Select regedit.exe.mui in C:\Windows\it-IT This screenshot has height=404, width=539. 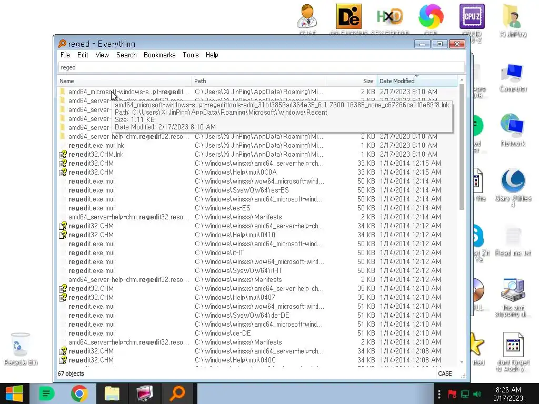click(257, 252)
